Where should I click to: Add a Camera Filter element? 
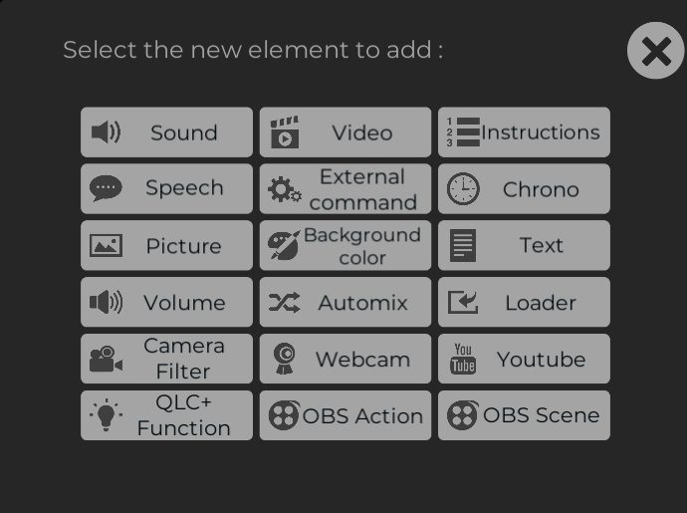click(166, 359)
